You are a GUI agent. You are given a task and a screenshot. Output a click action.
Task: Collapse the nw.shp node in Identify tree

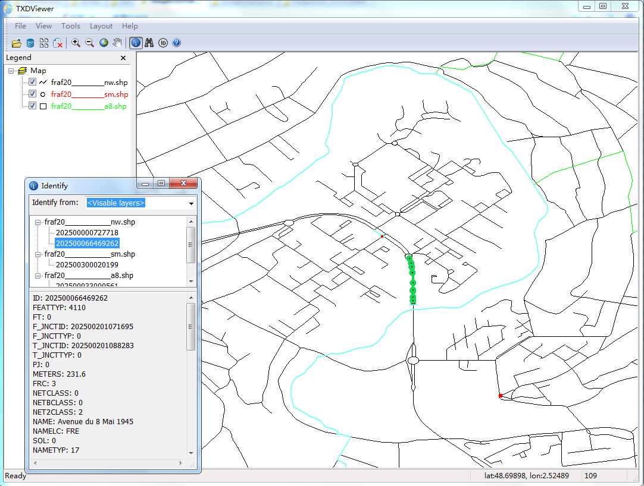click(x=38, y=222)
